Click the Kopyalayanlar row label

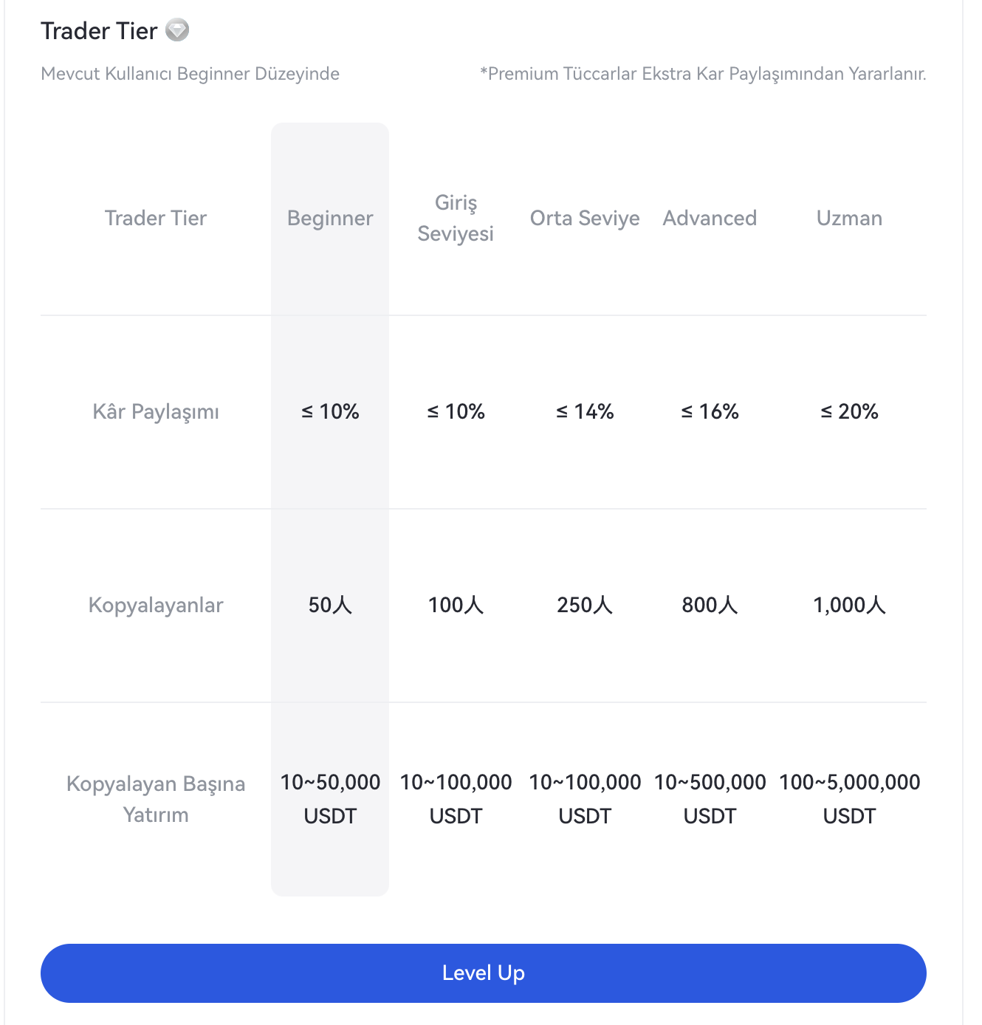pos(156,606)
